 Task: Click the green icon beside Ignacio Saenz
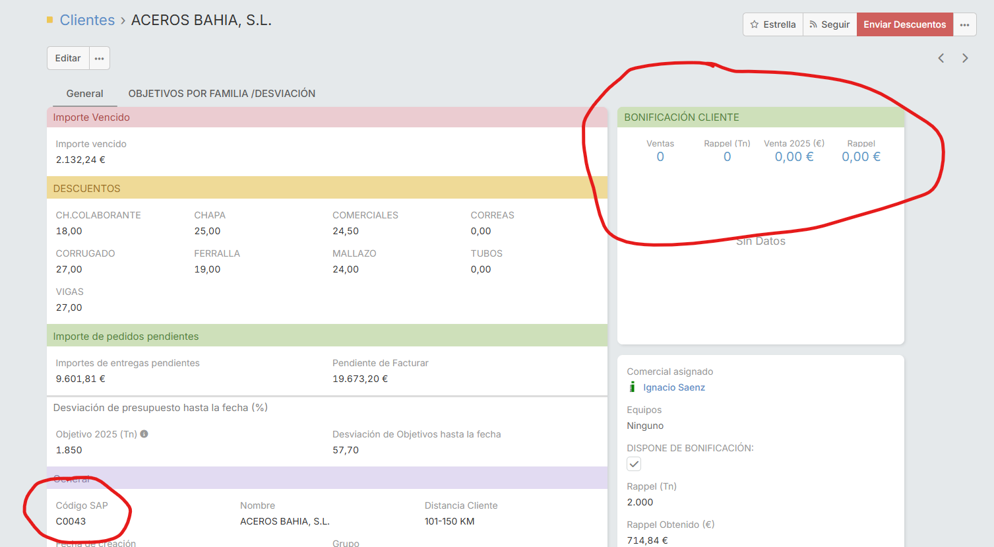tap(632, 387)
